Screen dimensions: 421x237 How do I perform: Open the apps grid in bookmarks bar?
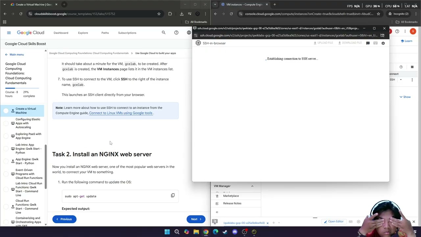[5, 22]
